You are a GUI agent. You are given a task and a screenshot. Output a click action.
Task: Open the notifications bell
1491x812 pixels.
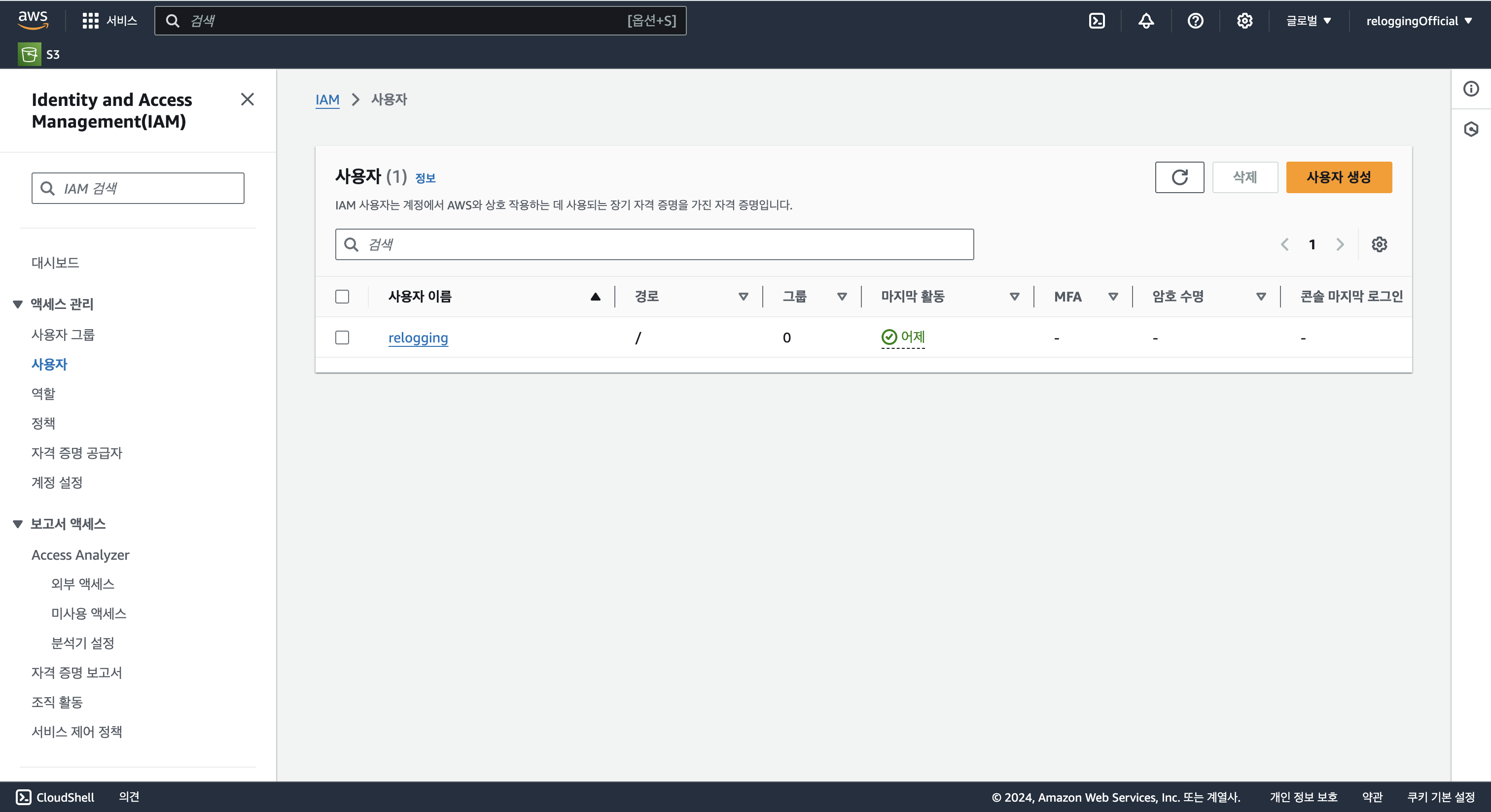pos(1146,21)
